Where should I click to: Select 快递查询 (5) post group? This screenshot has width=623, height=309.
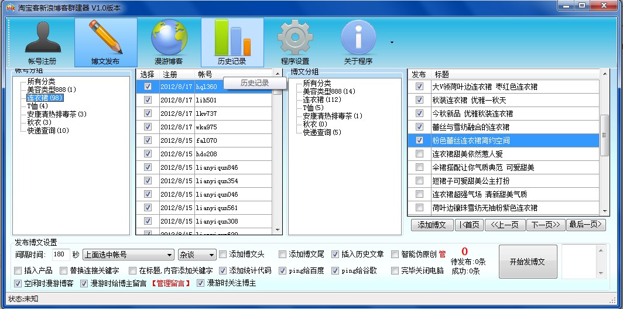click(322, 132)
